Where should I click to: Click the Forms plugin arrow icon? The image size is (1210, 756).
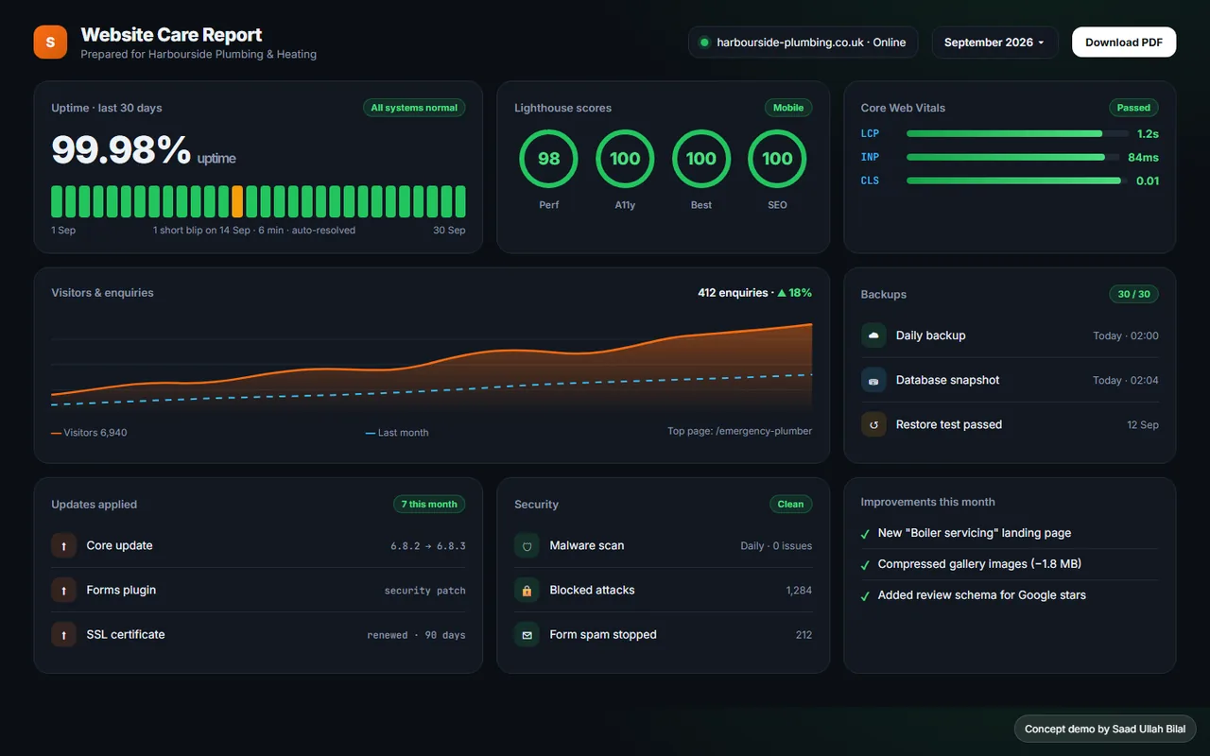[x=63, y=590]
